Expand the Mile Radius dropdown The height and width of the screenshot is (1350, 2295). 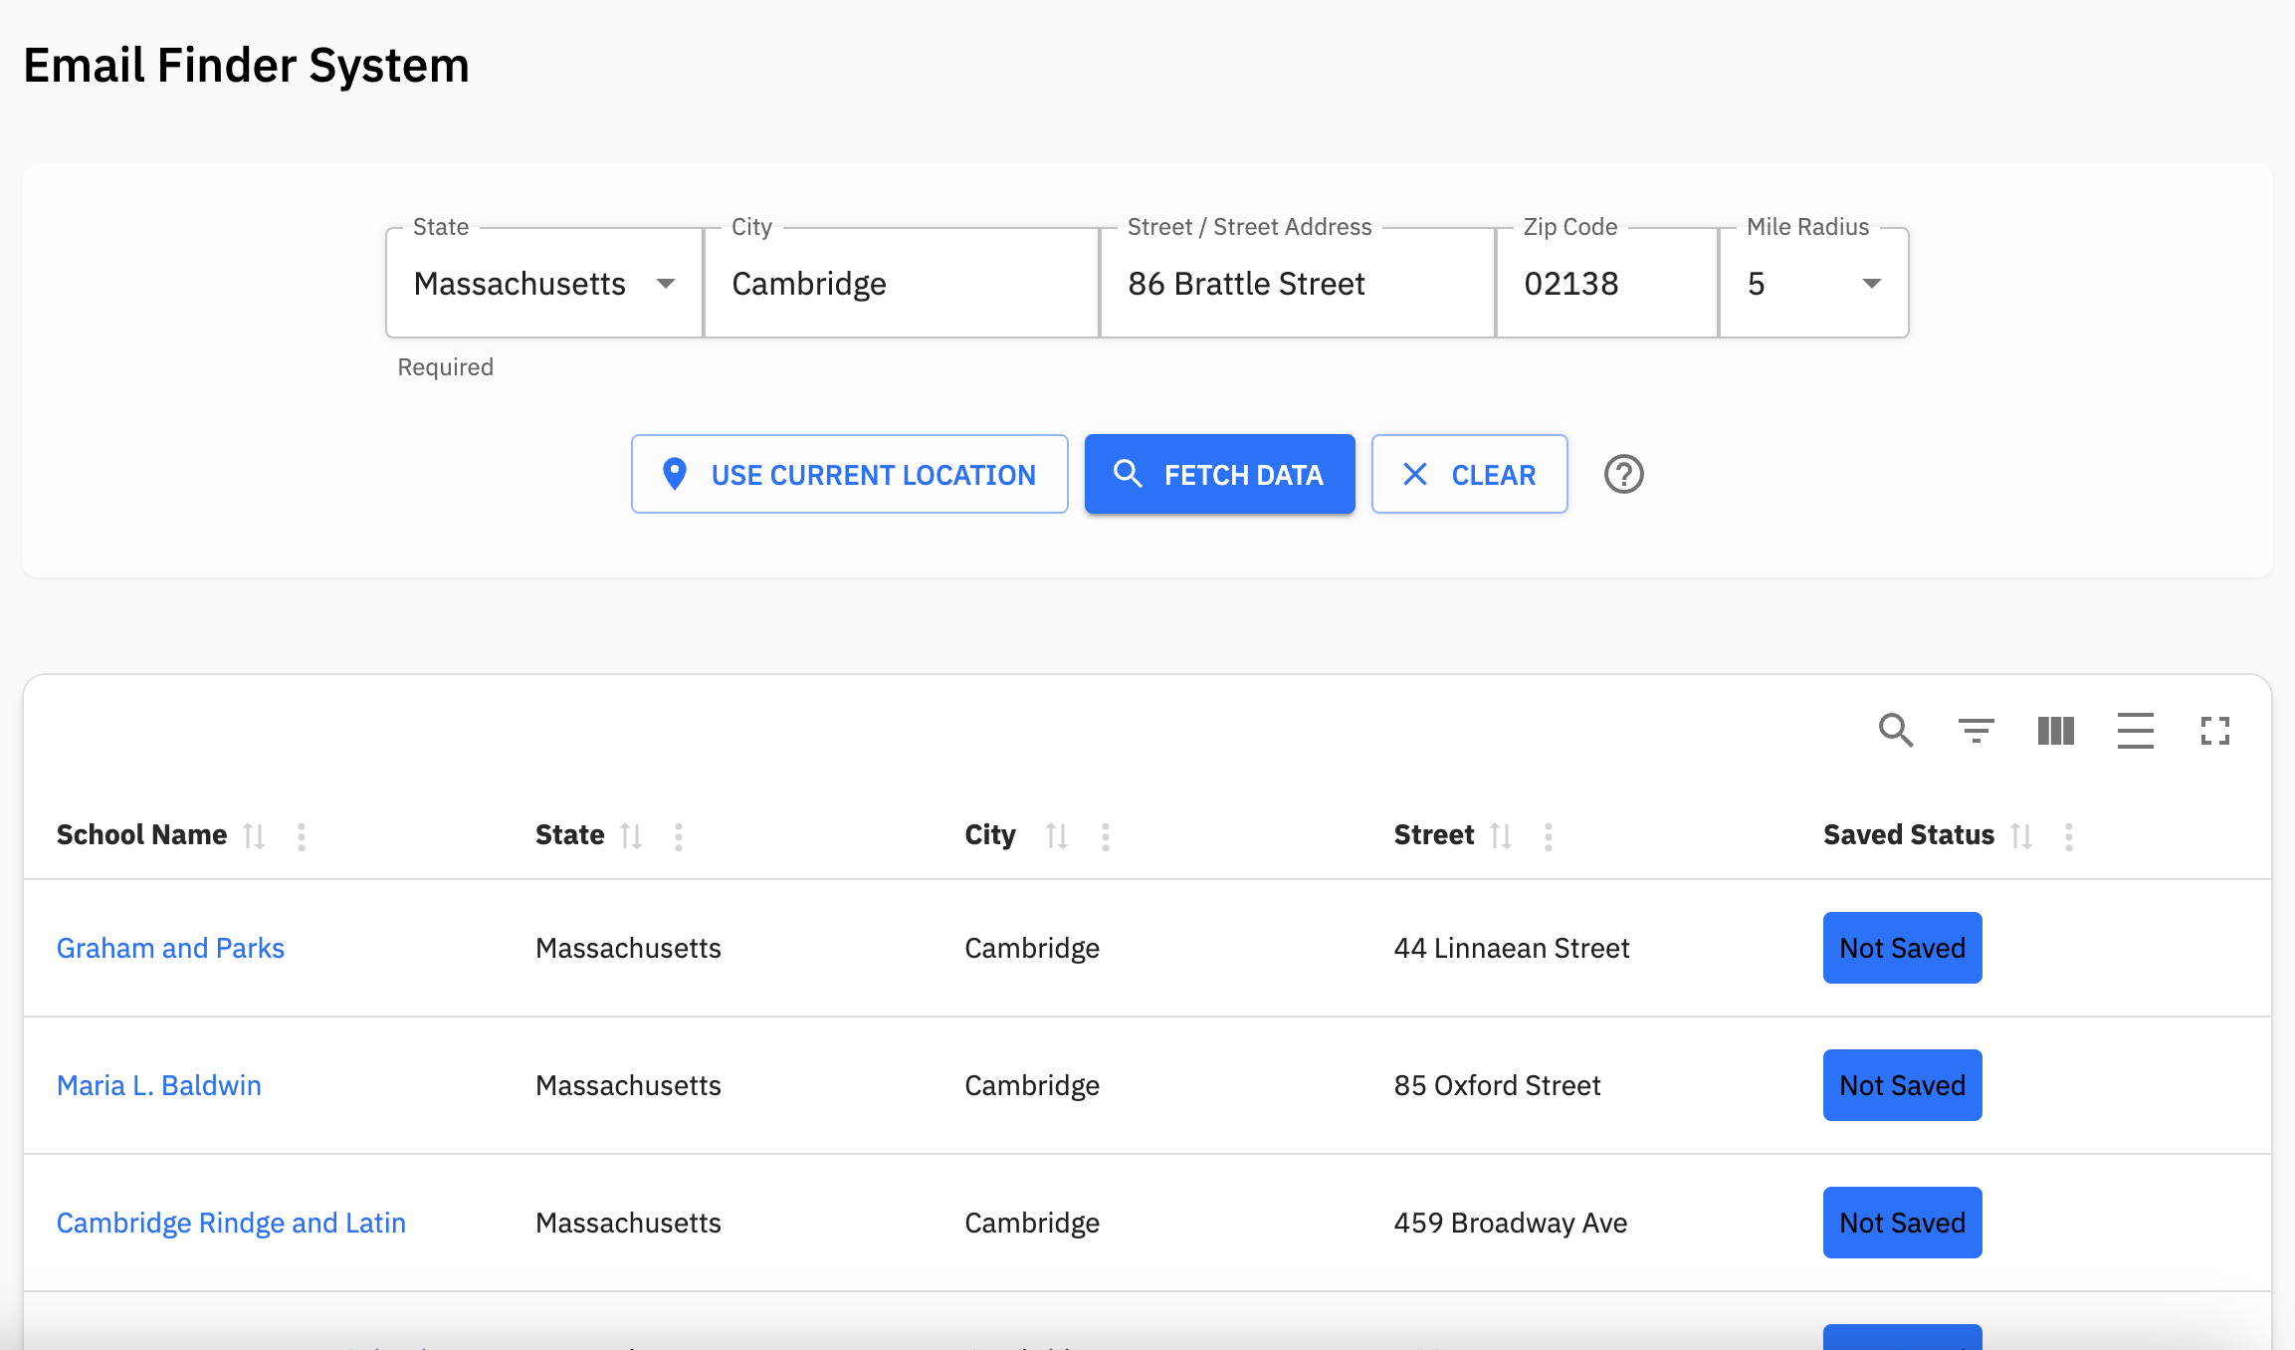(1870, 284)
